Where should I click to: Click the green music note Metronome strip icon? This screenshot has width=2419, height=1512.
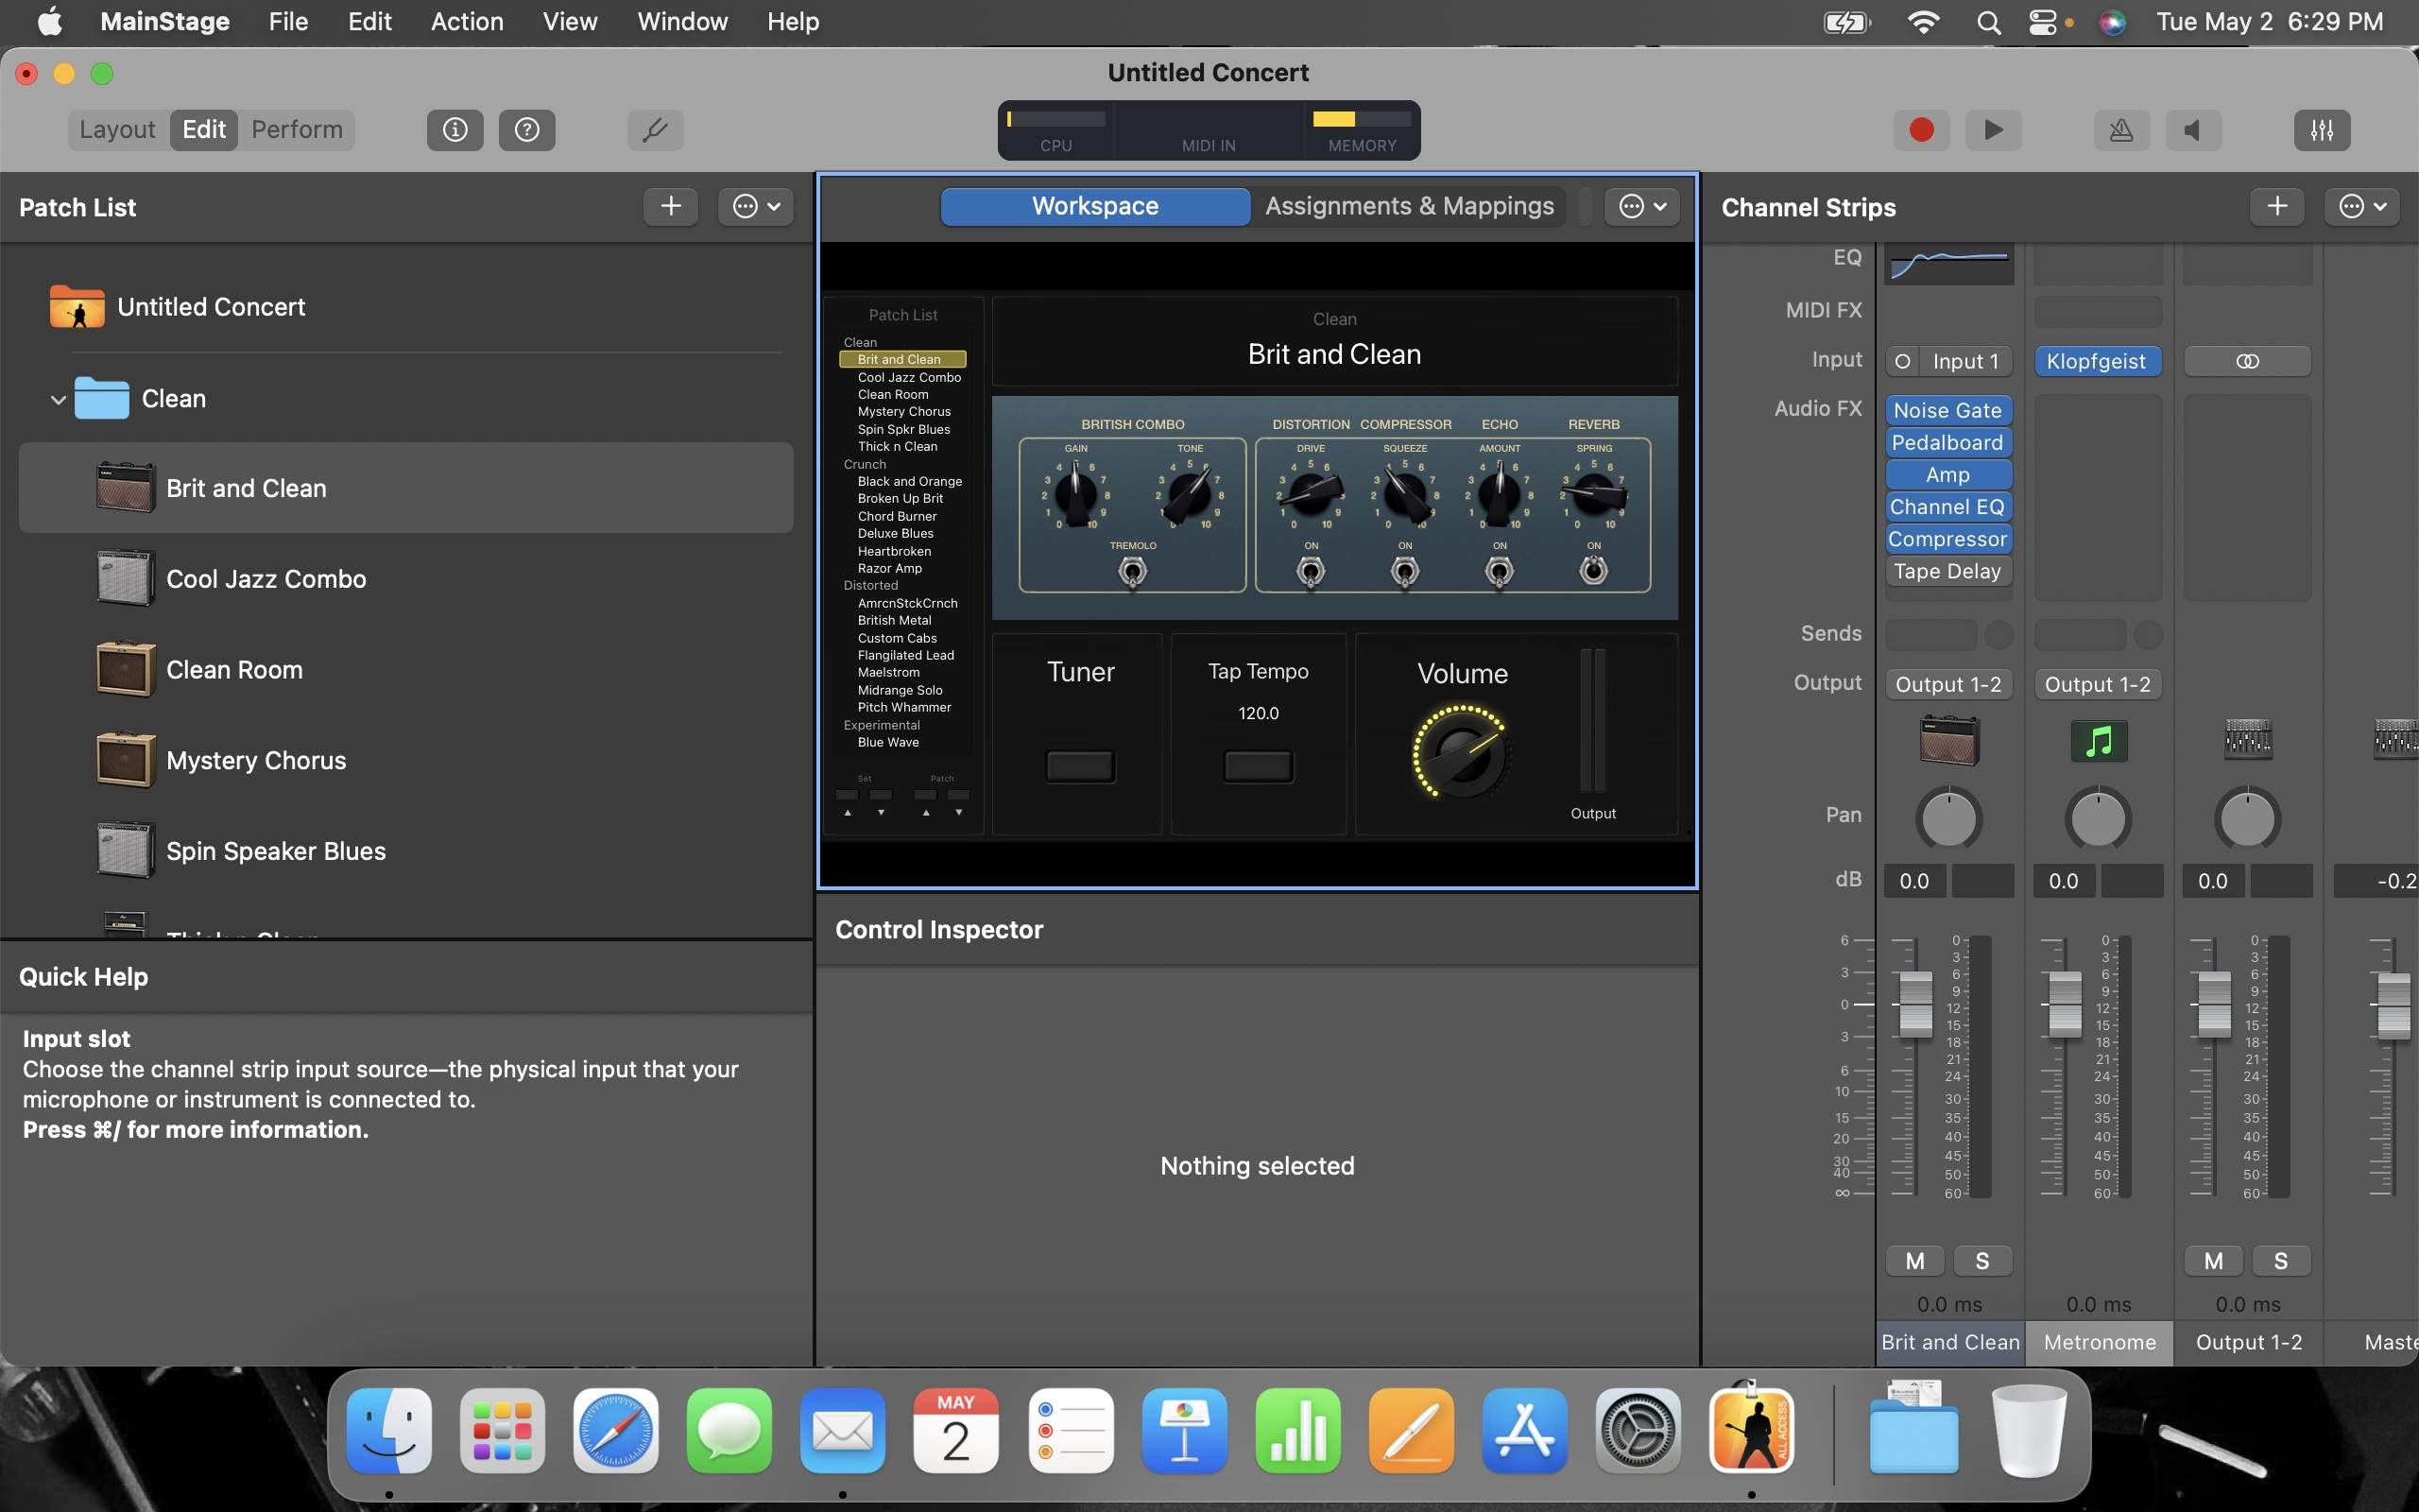click(x=2099, y=741)
